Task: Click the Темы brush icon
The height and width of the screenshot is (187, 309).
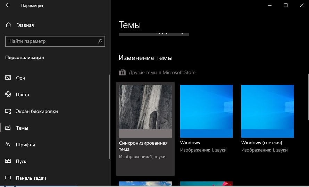Action: (x=8, y=128)
